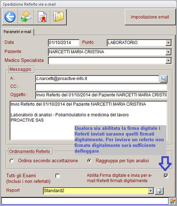Check the Tutti gli Esami checkbox

58,176
